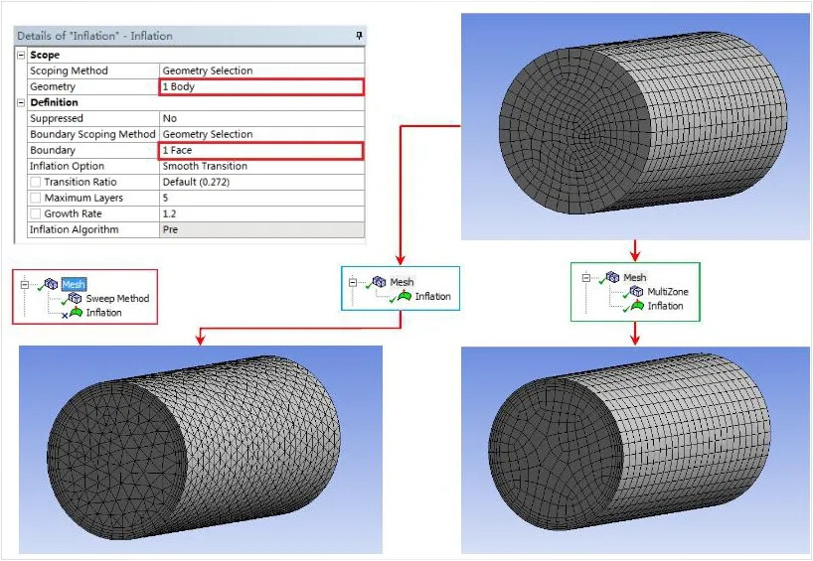Collapse the Definition section
The image size is (813, 561).
[x=21, y=103]
